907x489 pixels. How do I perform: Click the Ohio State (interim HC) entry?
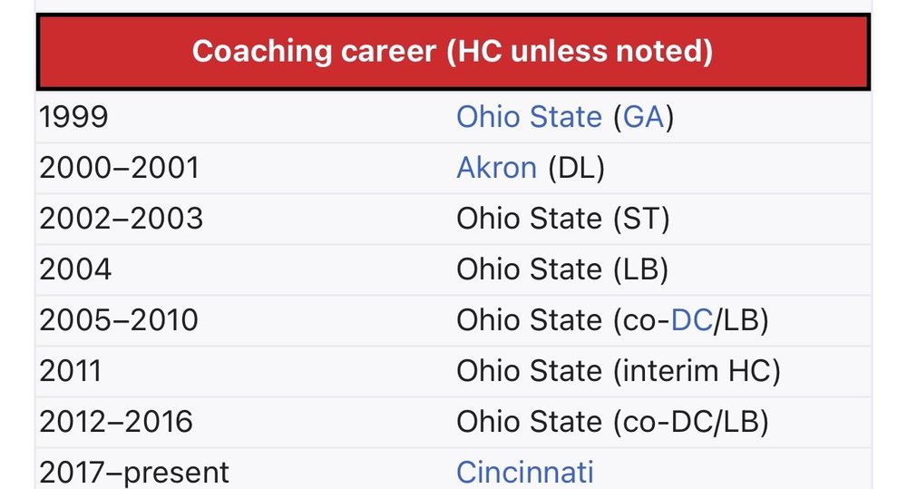619,371
